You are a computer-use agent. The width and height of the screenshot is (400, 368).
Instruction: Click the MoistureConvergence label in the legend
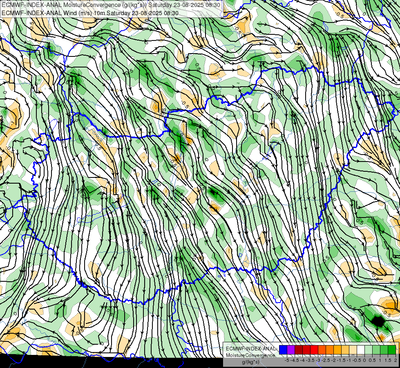(x=250, y=355)
